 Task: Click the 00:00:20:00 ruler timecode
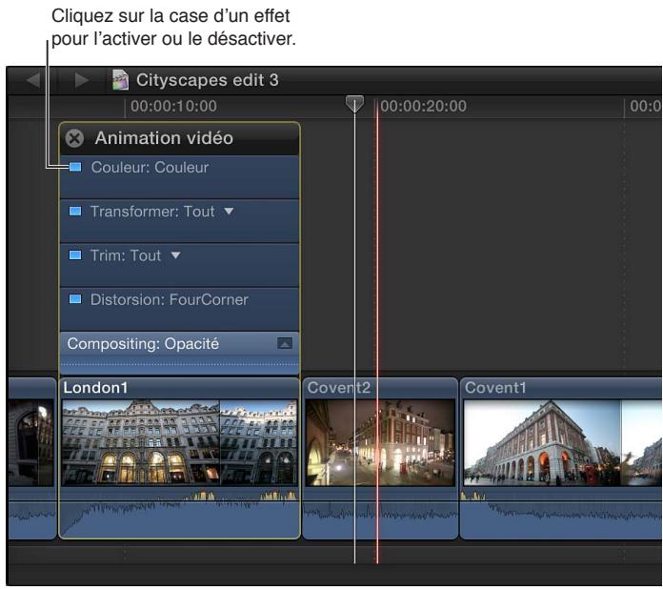pos(423,106)
